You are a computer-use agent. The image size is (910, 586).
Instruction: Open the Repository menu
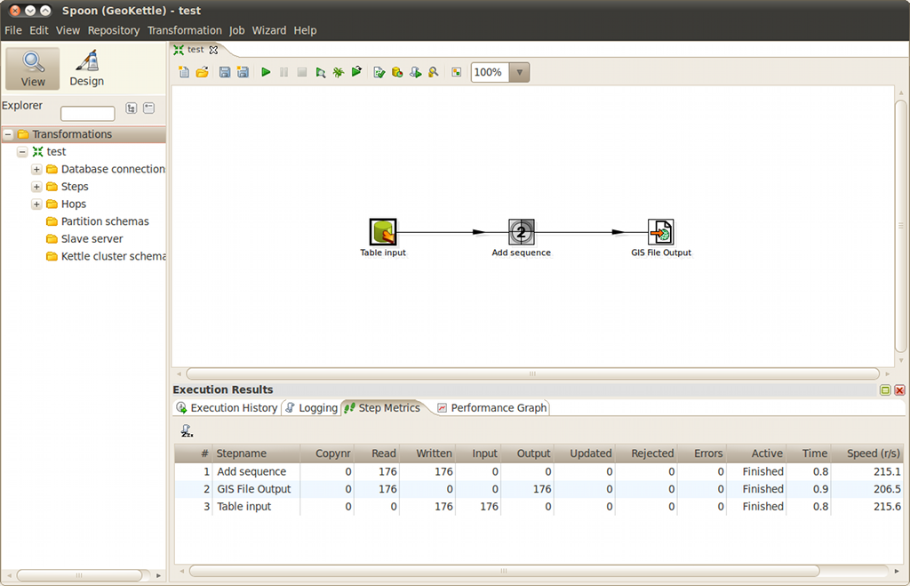114,30
